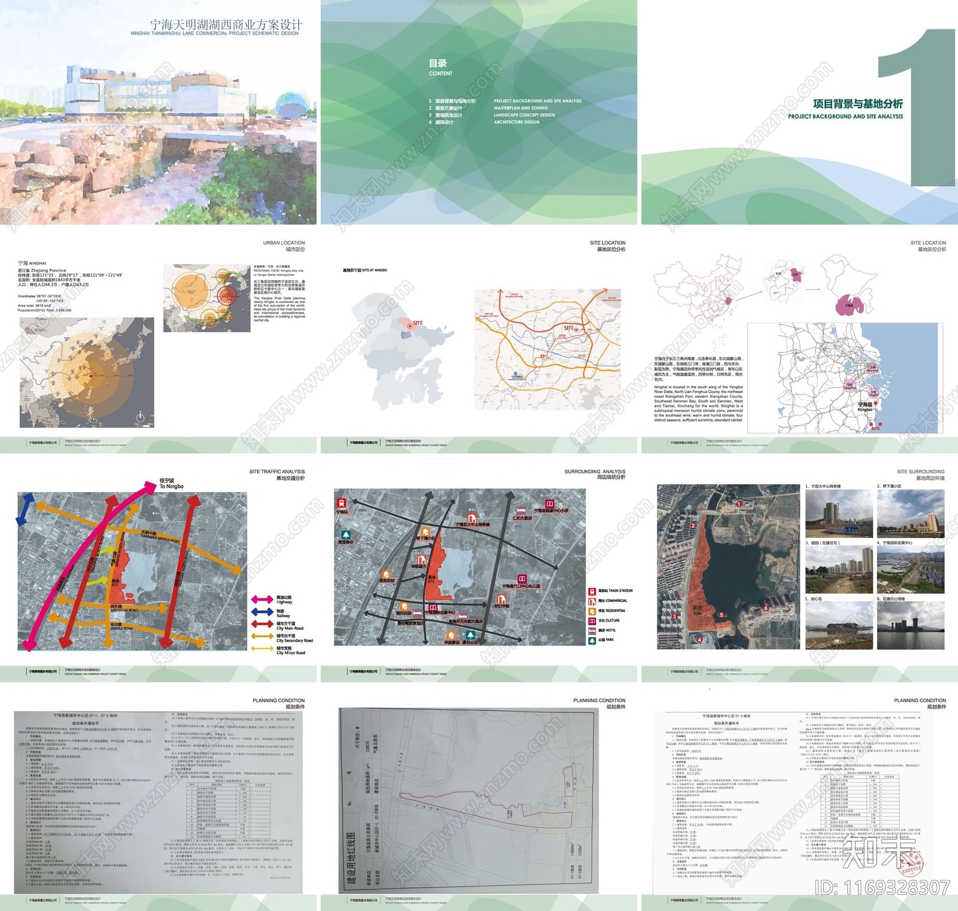
Task: Click the 目录 heading
Action: click(438, 63)
